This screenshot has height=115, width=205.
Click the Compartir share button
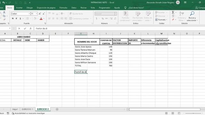[x=200, y=8]
